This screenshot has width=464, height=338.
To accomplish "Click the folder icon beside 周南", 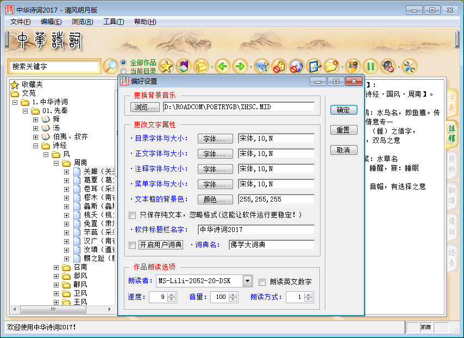I will (x=66, y=163).
